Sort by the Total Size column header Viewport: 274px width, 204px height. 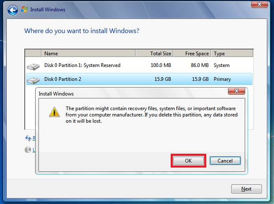tap(154, 53)
